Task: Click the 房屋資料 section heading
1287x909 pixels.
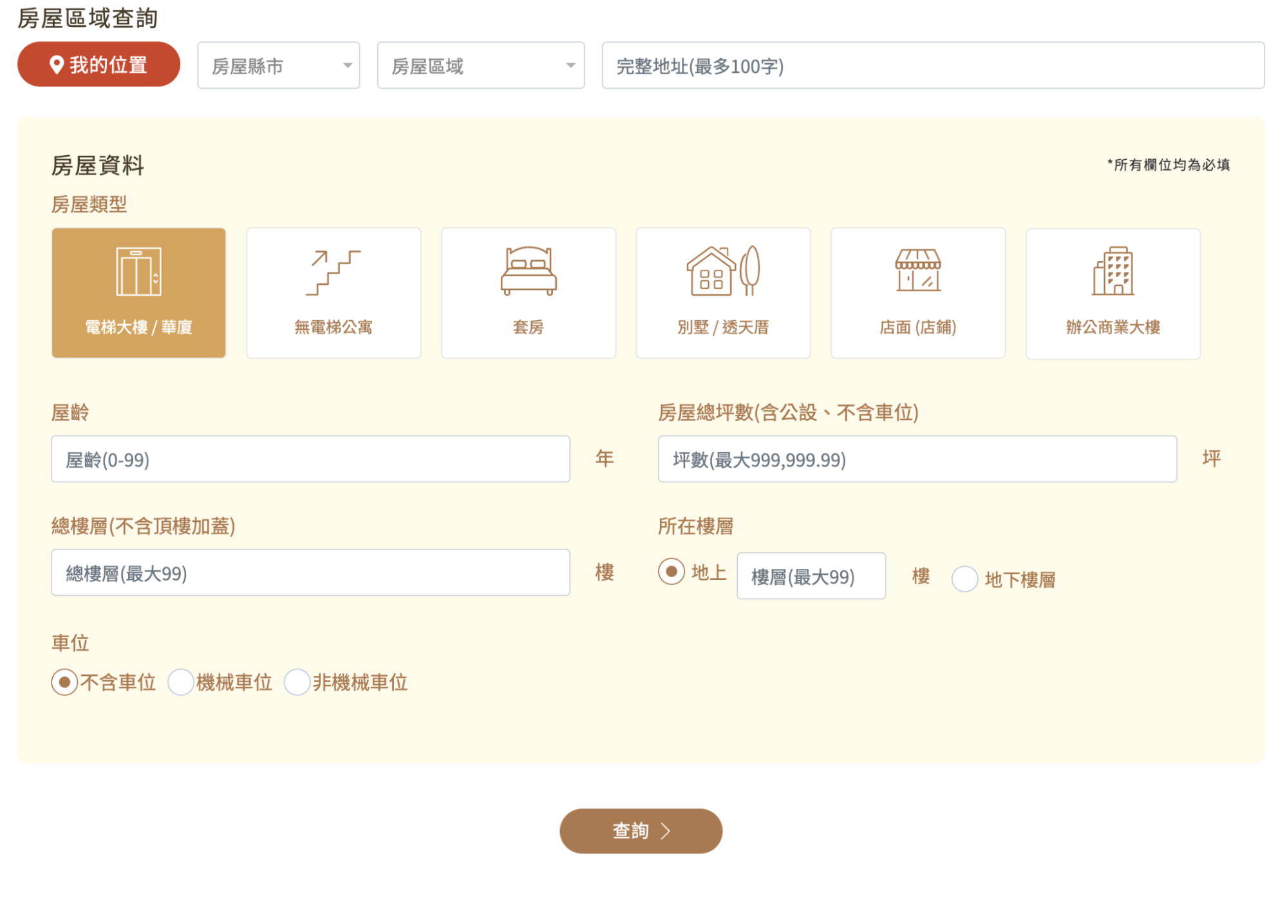Action: (98, 165)
